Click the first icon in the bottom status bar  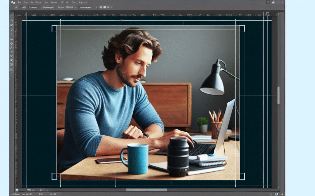coord(16,190)
